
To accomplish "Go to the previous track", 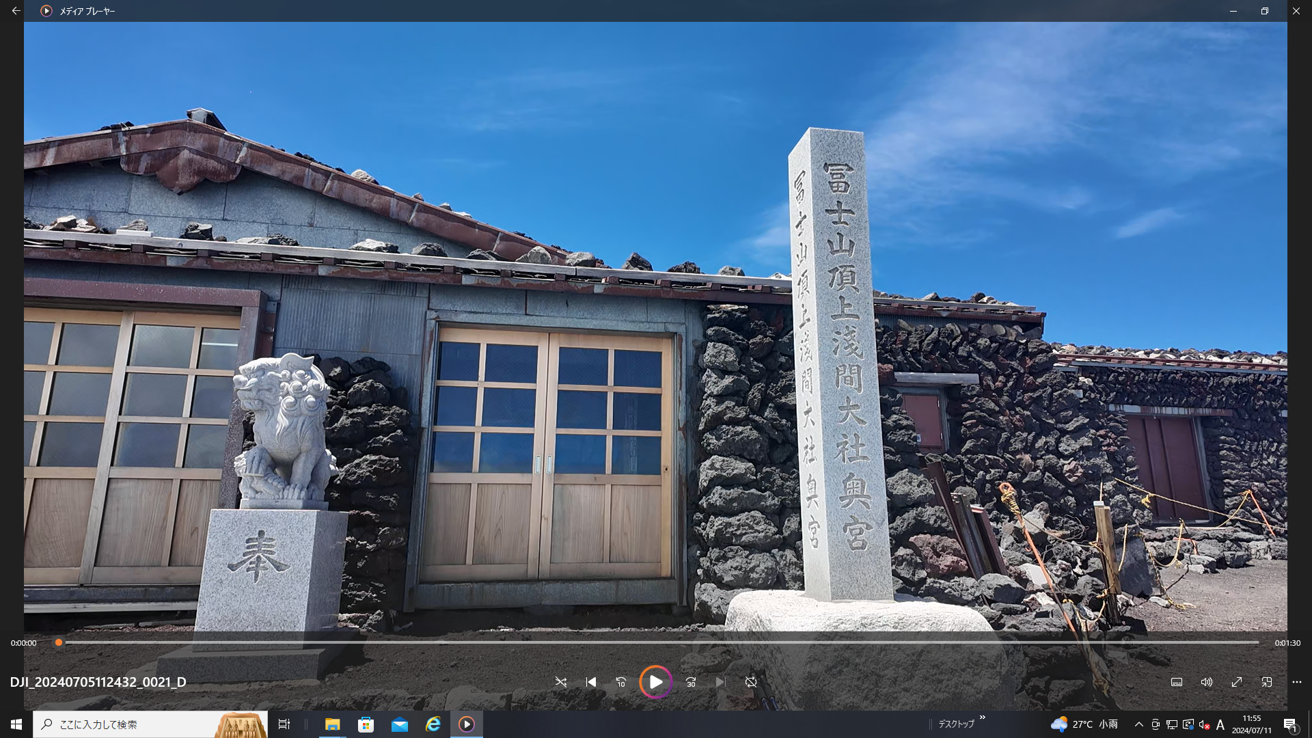I will 591,682.
